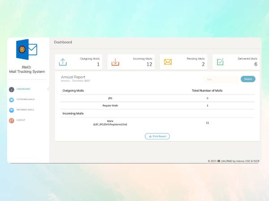269x201 pixels.
Task: Click the Outgoing Mails upload arrow icon
Action: (63, 62)
